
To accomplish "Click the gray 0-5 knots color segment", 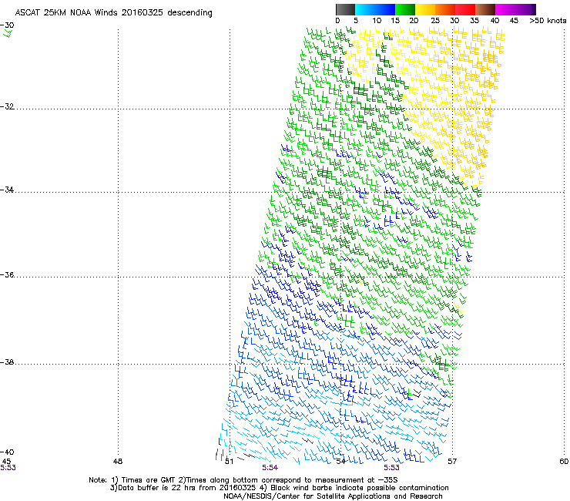I will [345, 9].
